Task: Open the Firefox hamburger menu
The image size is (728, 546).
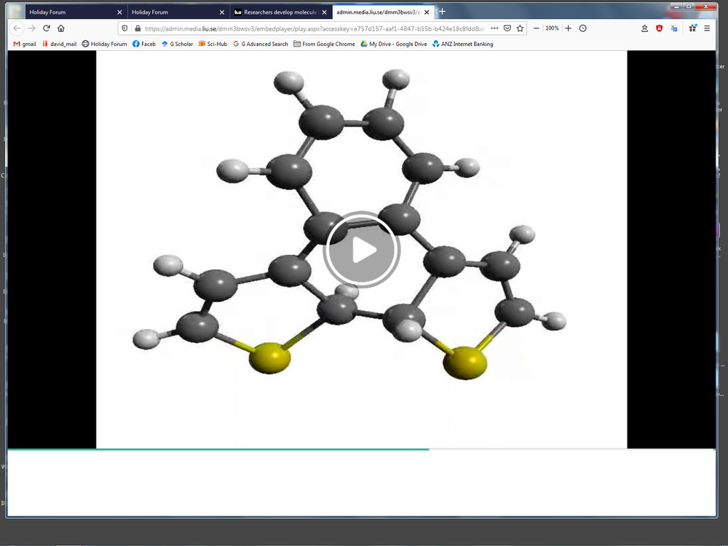Action: [707, 28]
